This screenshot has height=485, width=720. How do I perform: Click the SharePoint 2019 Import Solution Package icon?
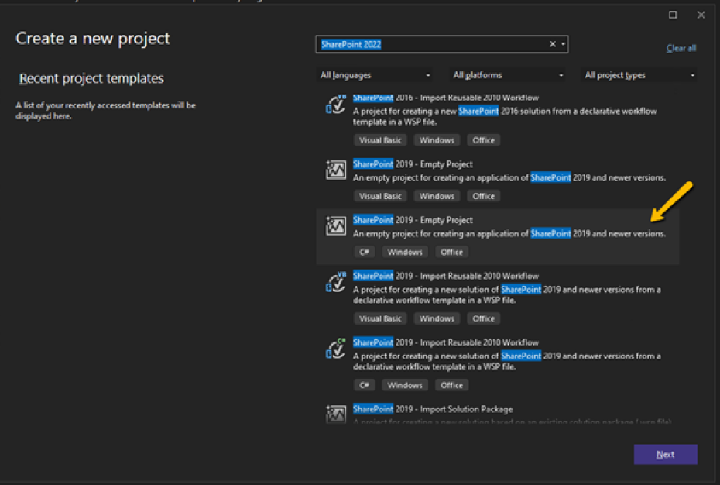(336, 414)
